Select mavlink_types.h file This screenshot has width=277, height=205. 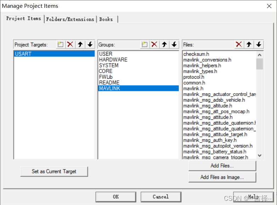[219, 71]
